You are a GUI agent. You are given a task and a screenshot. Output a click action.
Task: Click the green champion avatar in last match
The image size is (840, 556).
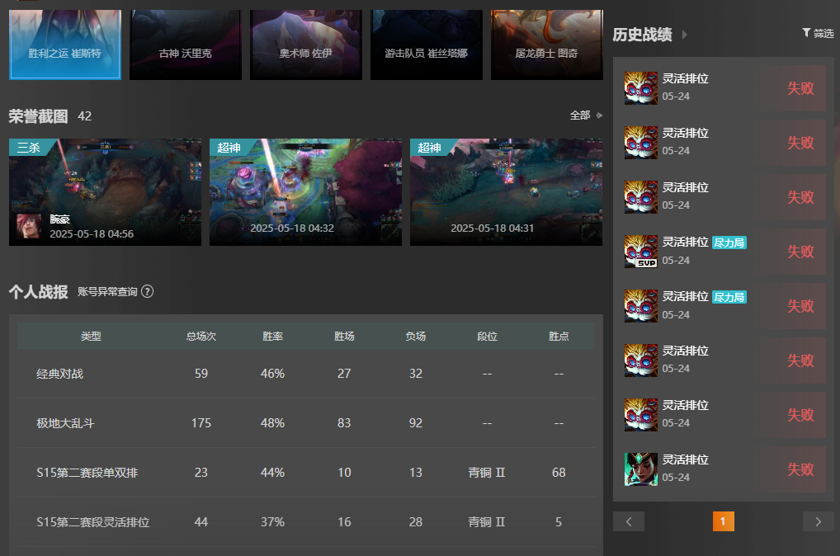pos(640,469)
